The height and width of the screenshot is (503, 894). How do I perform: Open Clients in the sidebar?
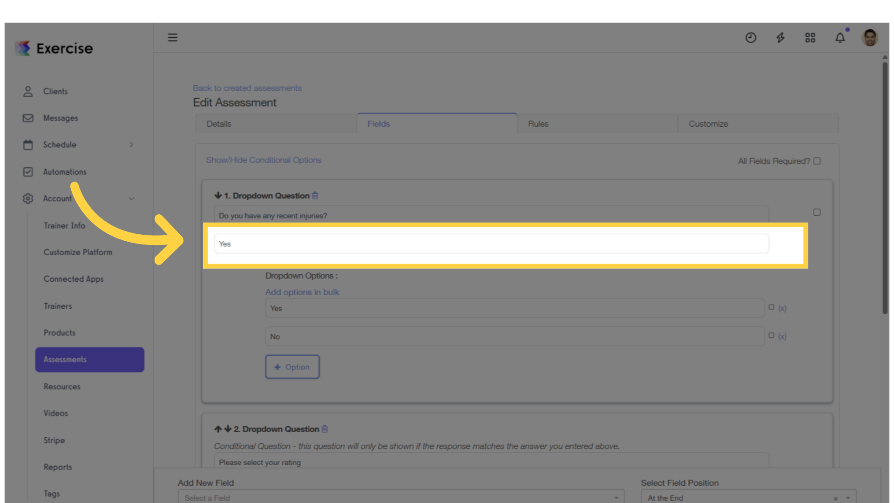[55, 91]
